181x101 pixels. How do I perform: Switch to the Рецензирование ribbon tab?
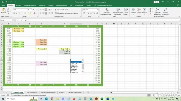click(x=61, y=5)
